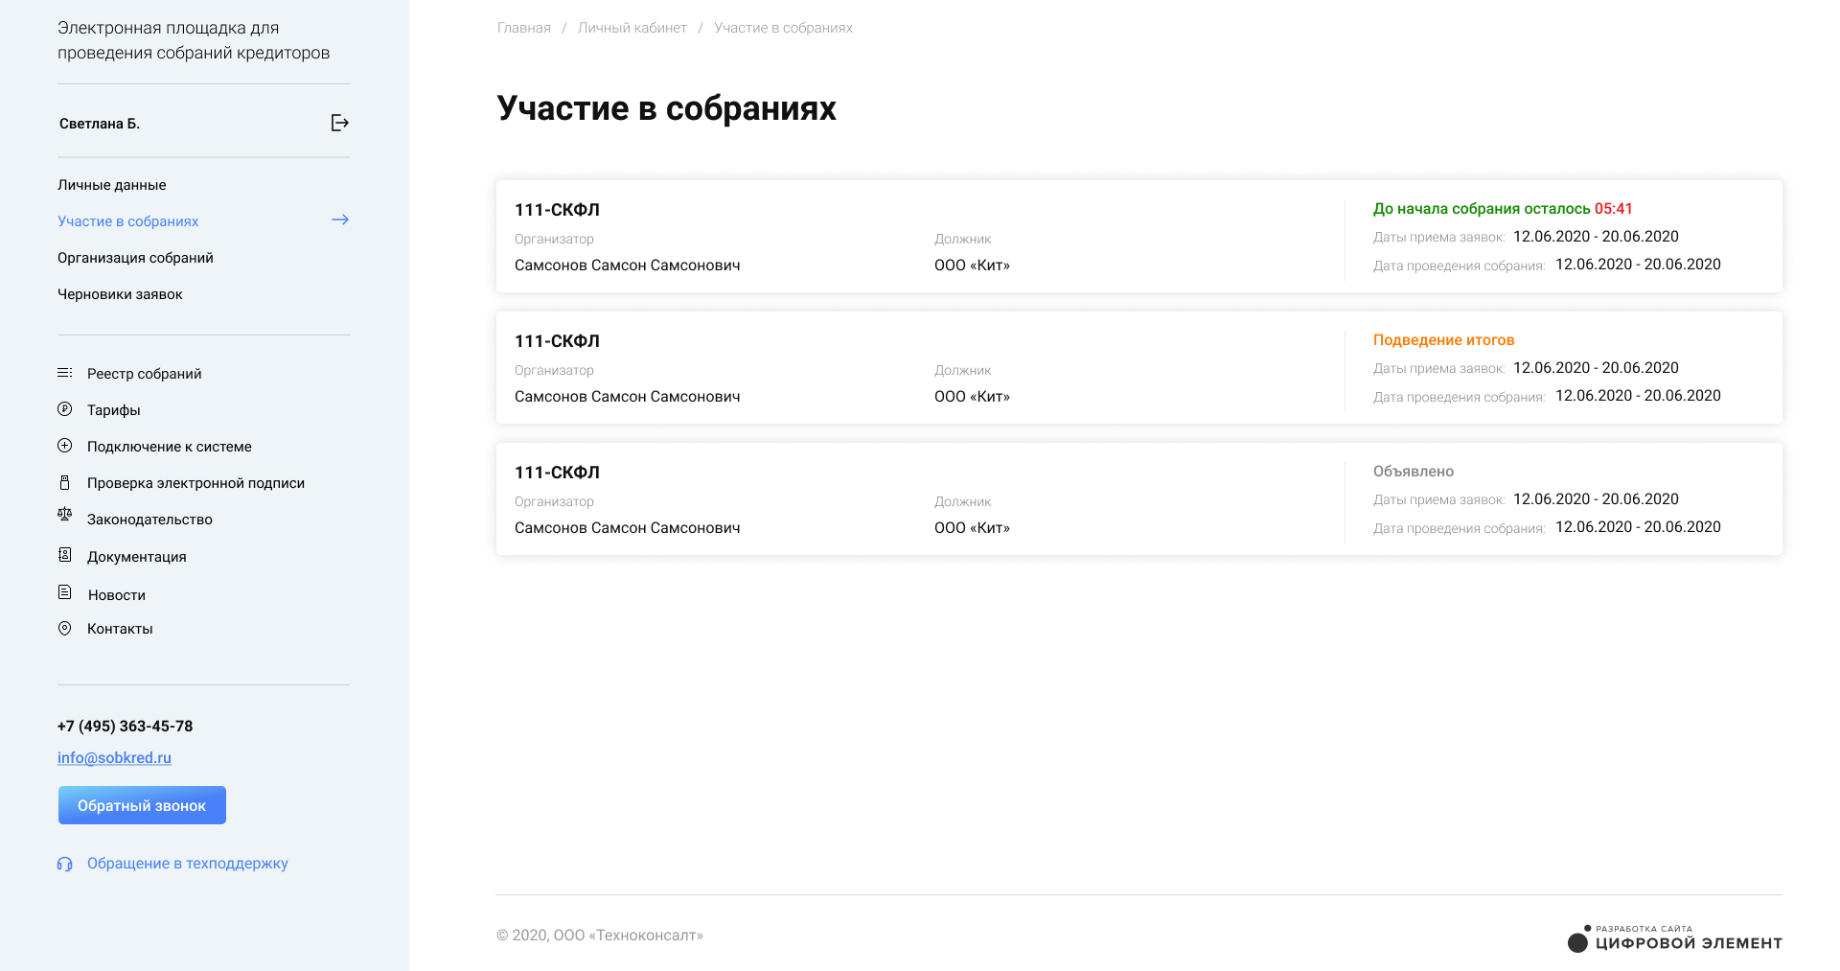Viewport: 1840px width, 971px height.
Task: Click user name Светлана Б.
Action: 100,124
